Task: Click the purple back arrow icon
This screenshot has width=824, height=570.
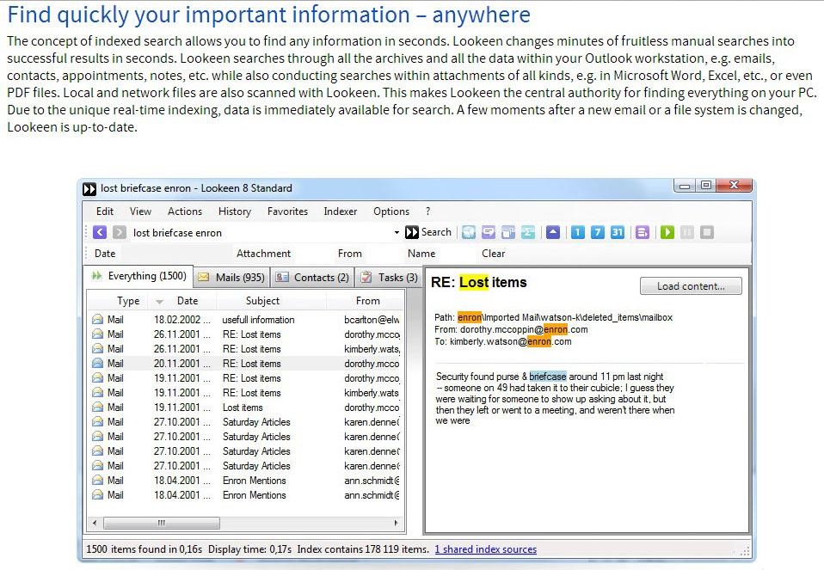Action: click(x=100, y=232)
